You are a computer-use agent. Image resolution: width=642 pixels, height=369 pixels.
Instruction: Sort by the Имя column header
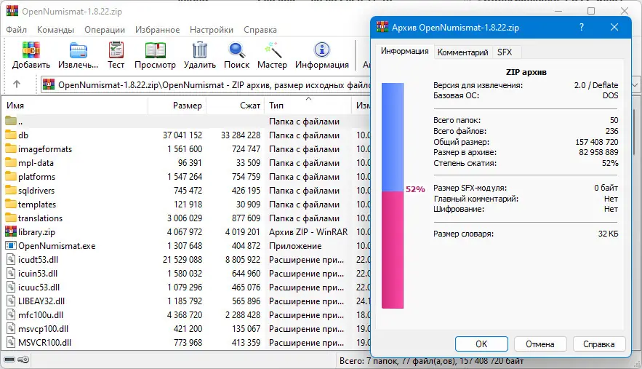pyautogui.click(x=76, y=106)
